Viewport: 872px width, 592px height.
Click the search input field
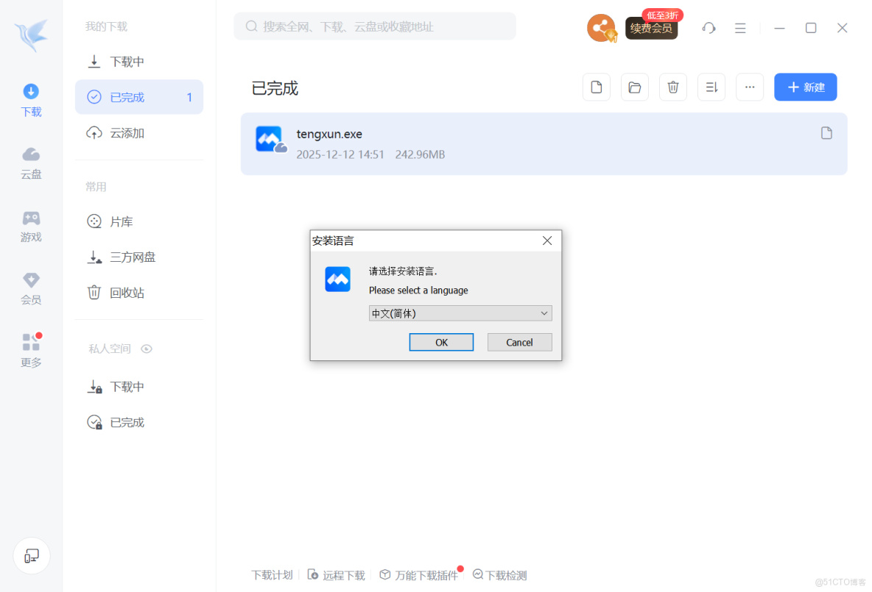point(374,26)
